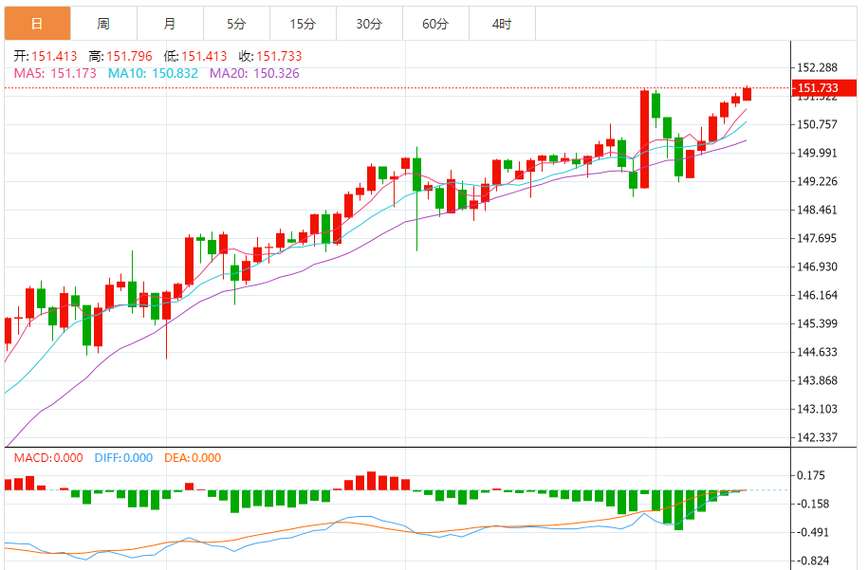
Task: Open the 60分 interval tab
Action: [435, 24]
